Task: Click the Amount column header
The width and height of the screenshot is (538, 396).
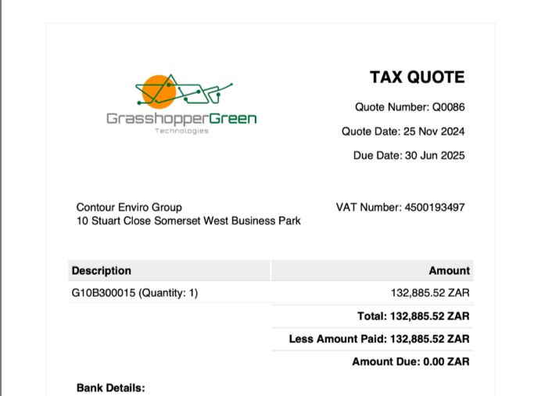Action: point(449,271)
